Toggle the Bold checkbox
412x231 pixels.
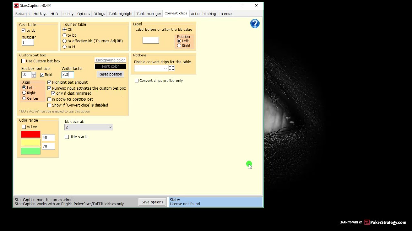42,75
